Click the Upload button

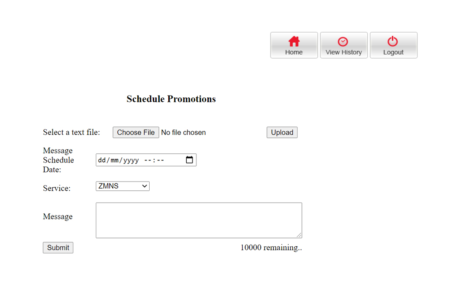point(282,132)
